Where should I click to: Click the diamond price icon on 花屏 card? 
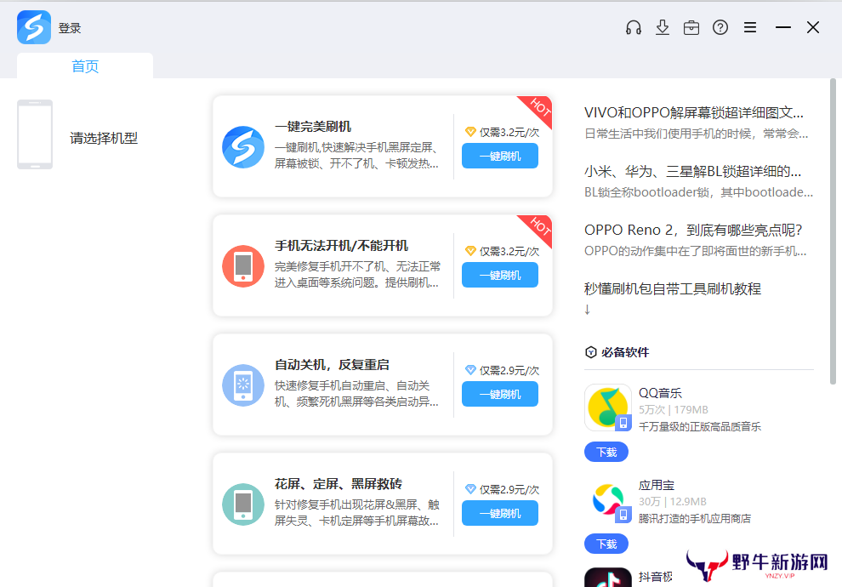pos(470,488)
